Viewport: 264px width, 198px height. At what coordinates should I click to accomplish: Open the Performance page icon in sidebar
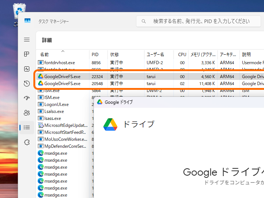[27, 69]
